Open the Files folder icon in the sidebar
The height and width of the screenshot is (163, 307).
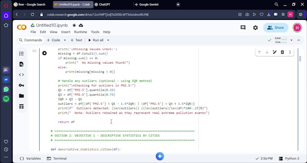21,96
